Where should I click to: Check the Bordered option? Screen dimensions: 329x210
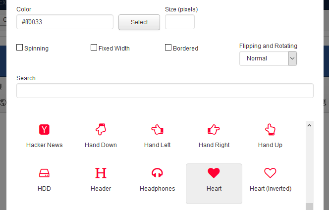point(168,48)
